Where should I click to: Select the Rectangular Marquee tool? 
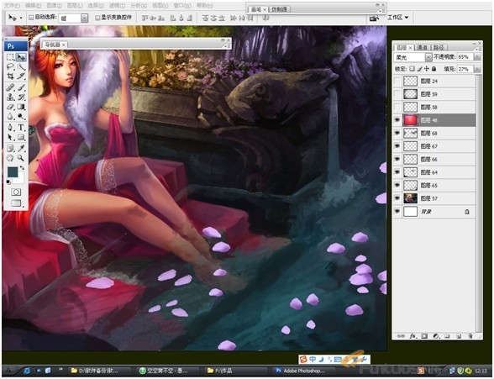click(x=10, y=57)
